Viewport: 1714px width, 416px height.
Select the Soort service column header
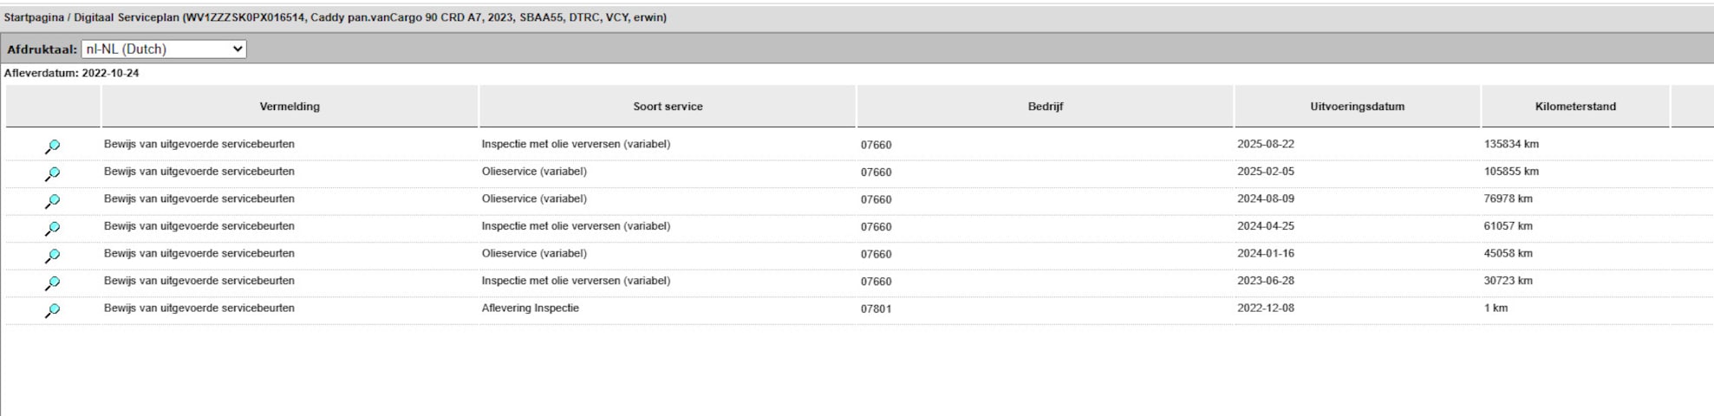668,107
